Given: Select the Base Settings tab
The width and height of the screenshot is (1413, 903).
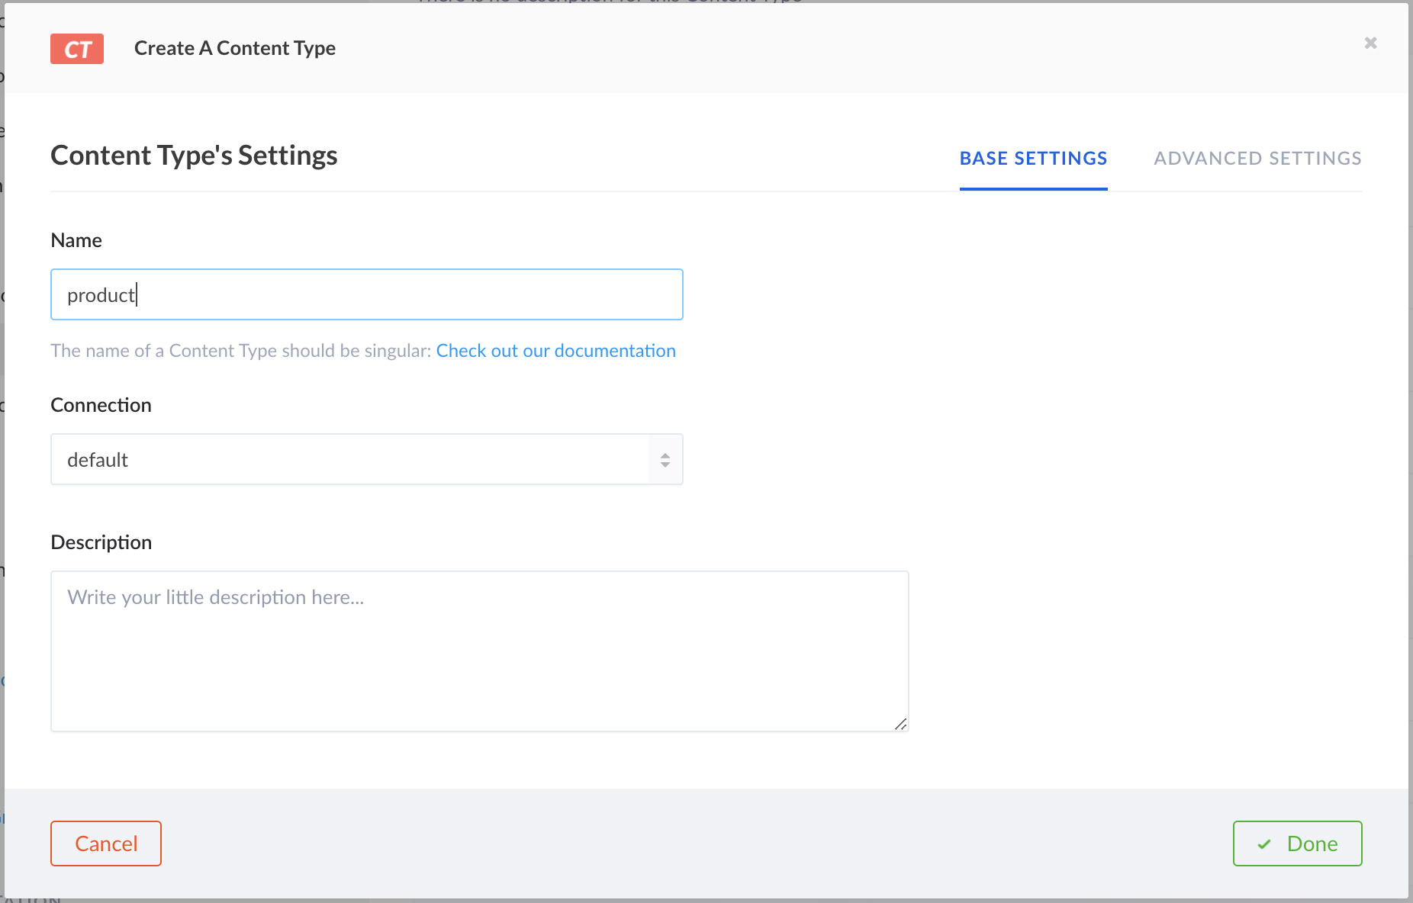Looking at the screenshot, I should [1033, 159].
